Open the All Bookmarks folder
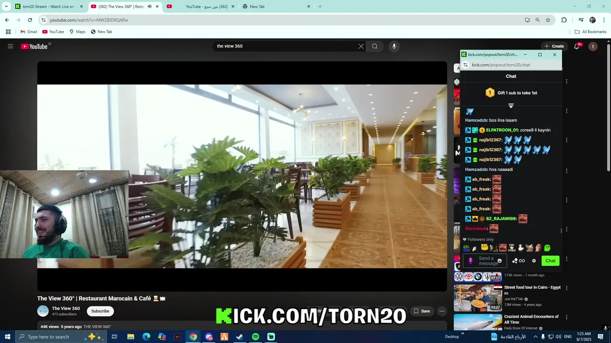 [590, 32]
